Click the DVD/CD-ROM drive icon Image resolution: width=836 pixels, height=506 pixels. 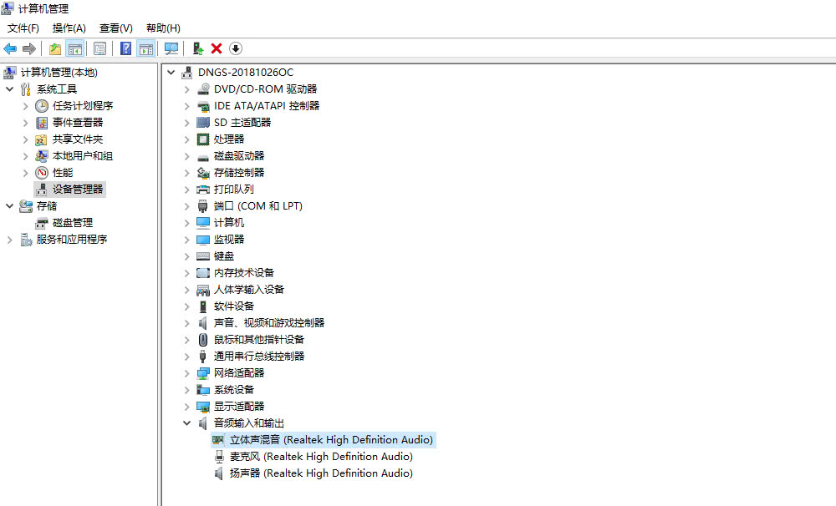tap(203, 89)
